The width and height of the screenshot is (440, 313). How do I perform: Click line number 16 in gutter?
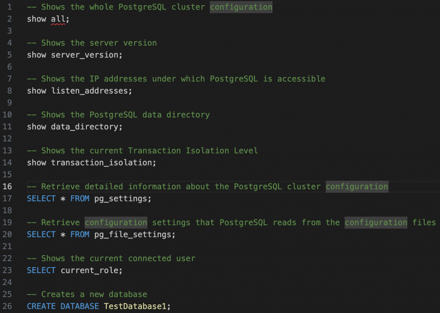tap(7, 187)
